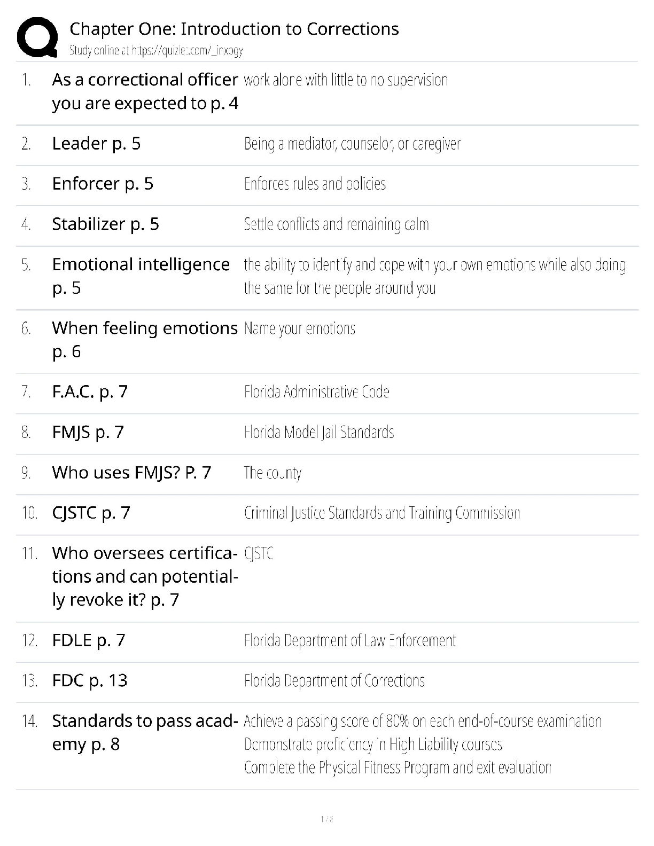Viewport: 654px width, 846px height.
Task: Select the 'Florida Model Jail Standards' definition
Action: click(x=319, y=432)
